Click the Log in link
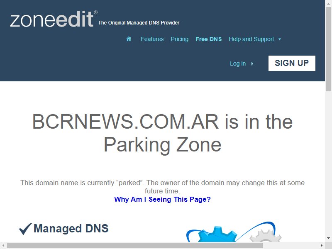The height and width of the screenshot is (249, 332). [238, 63]
